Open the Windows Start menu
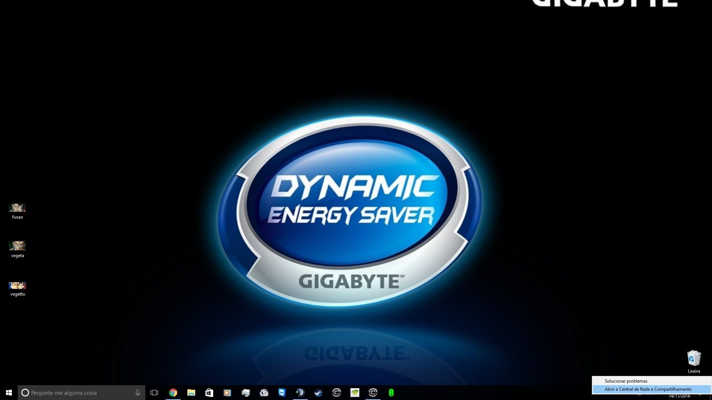This screenshot has width=712, height=400. [9, 393]
